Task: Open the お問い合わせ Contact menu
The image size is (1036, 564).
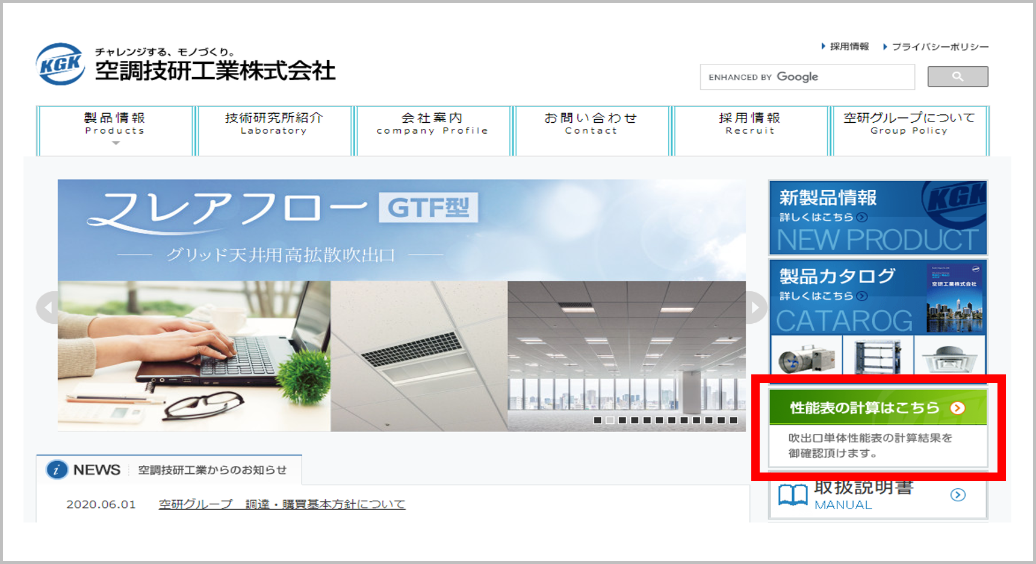Action: click(591, 123)
